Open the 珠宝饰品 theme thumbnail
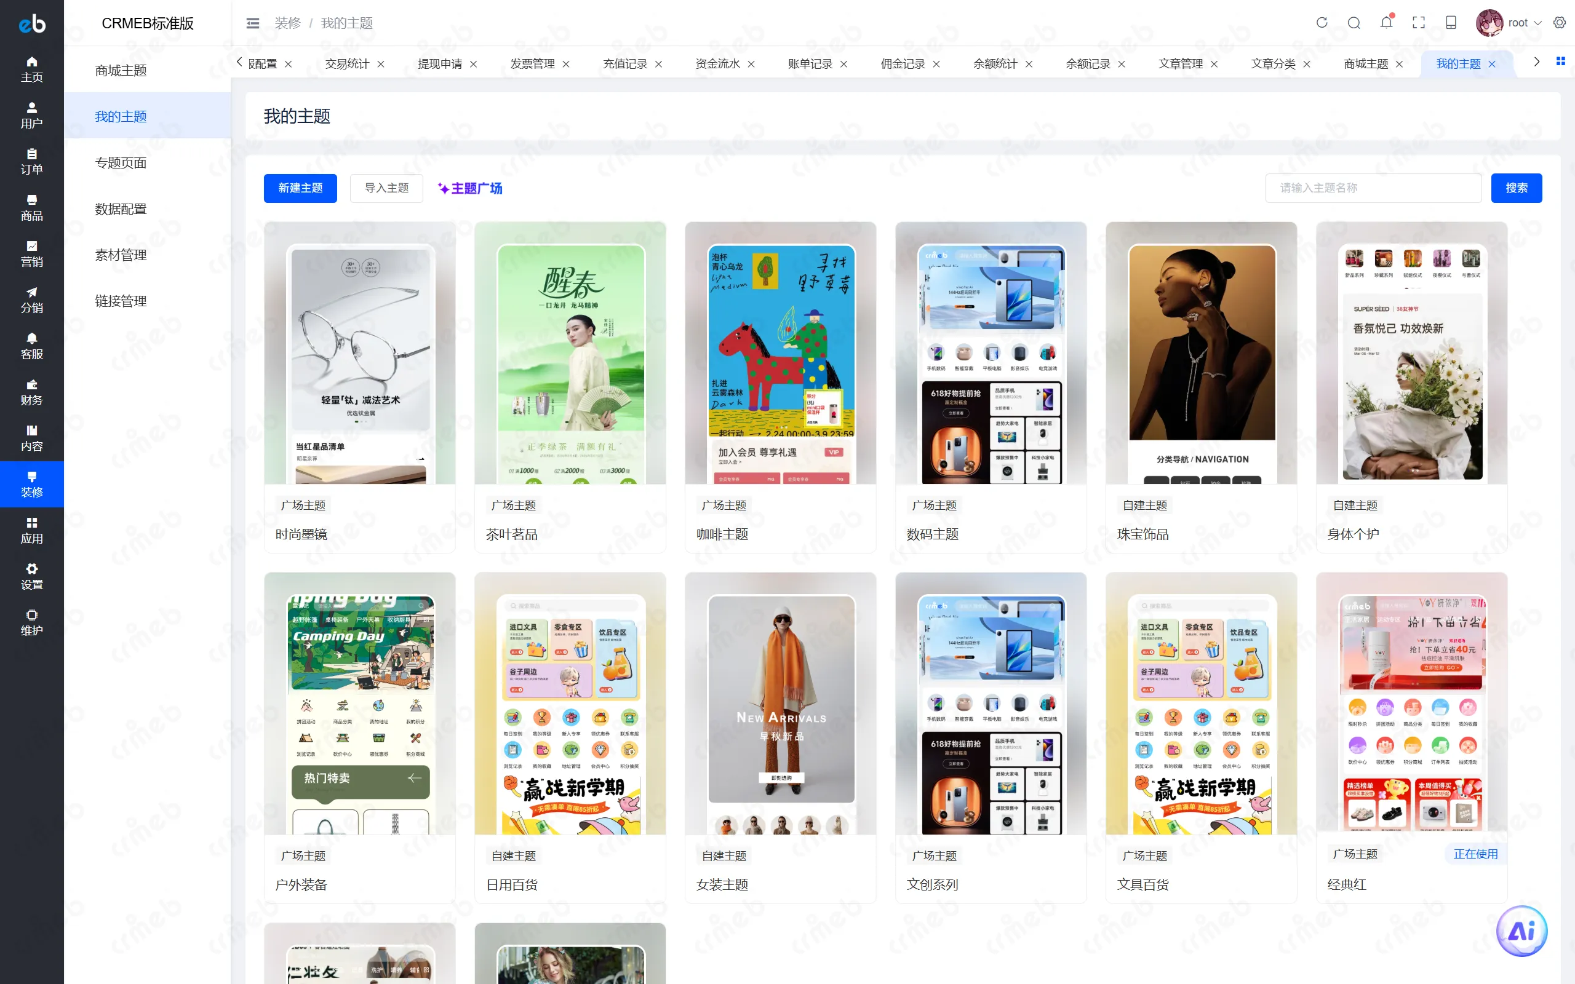This screenshot has height=984, width=1575. [1202, 354]
